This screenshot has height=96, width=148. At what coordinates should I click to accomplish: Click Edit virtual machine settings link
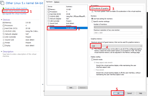pyautogui.click(x=15, y=11)
